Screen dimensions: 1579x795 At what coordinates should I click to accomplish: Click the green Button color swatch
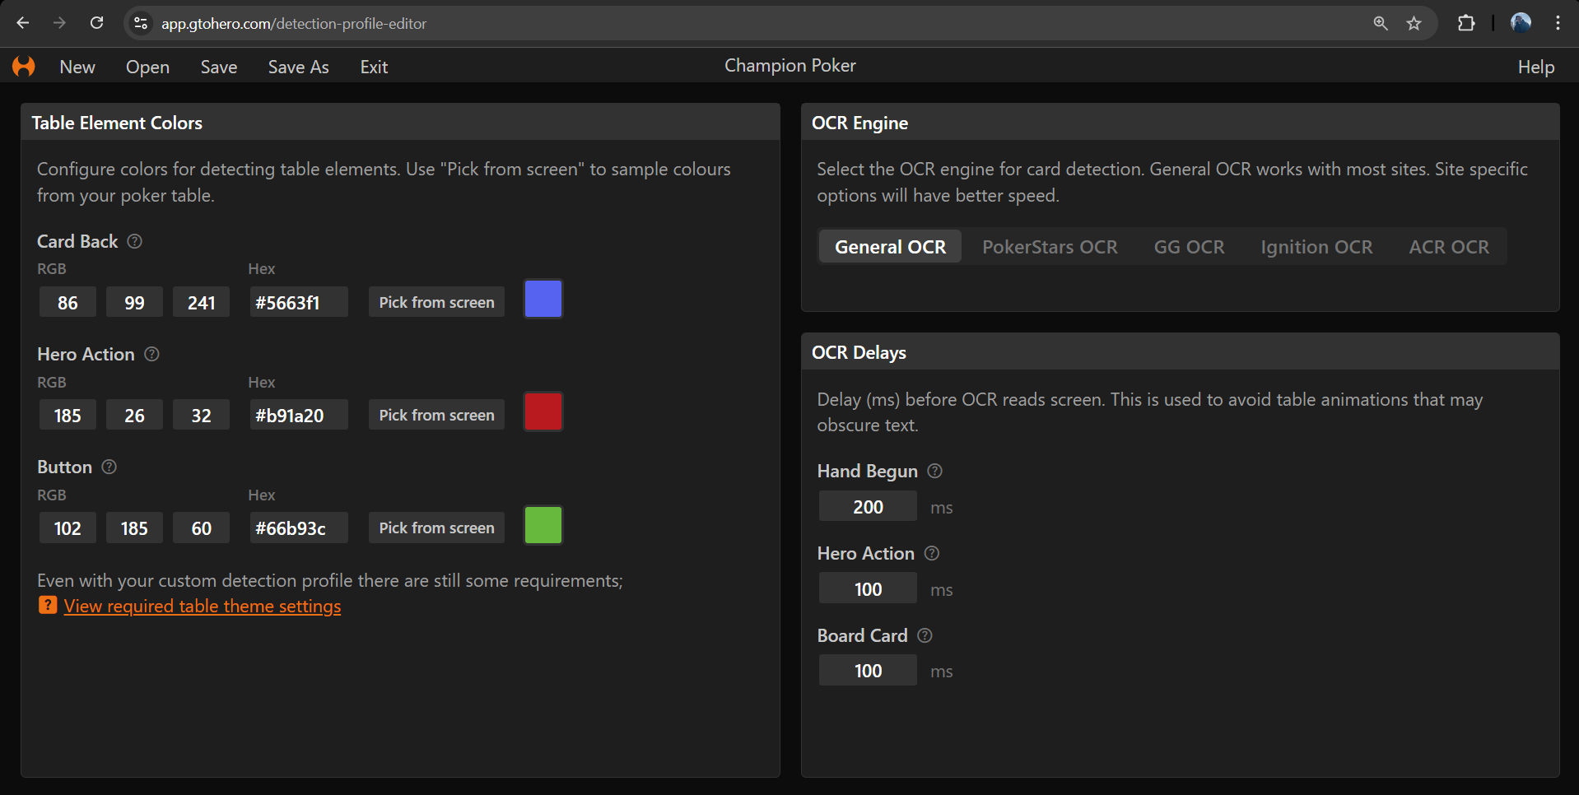(x=543, y=526)
